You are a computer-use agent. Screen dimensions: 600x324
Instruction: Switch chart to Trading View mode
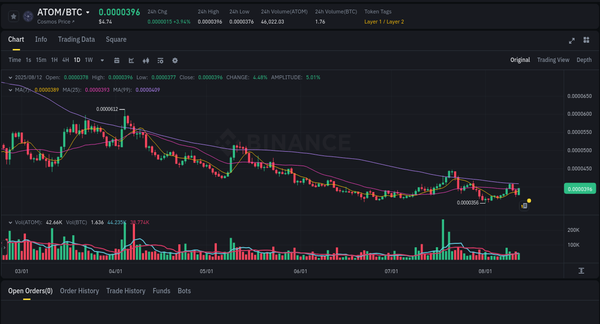pyautogui.click(x=553, y=60)
